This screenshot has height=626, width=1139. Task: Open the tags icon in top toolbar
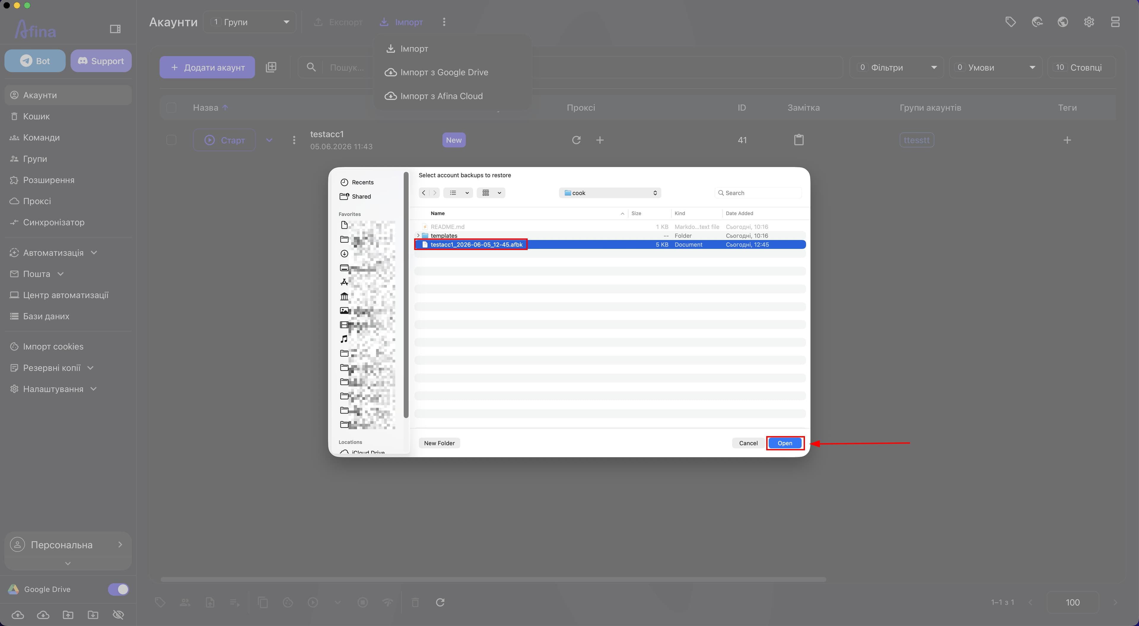point(1010,22)
